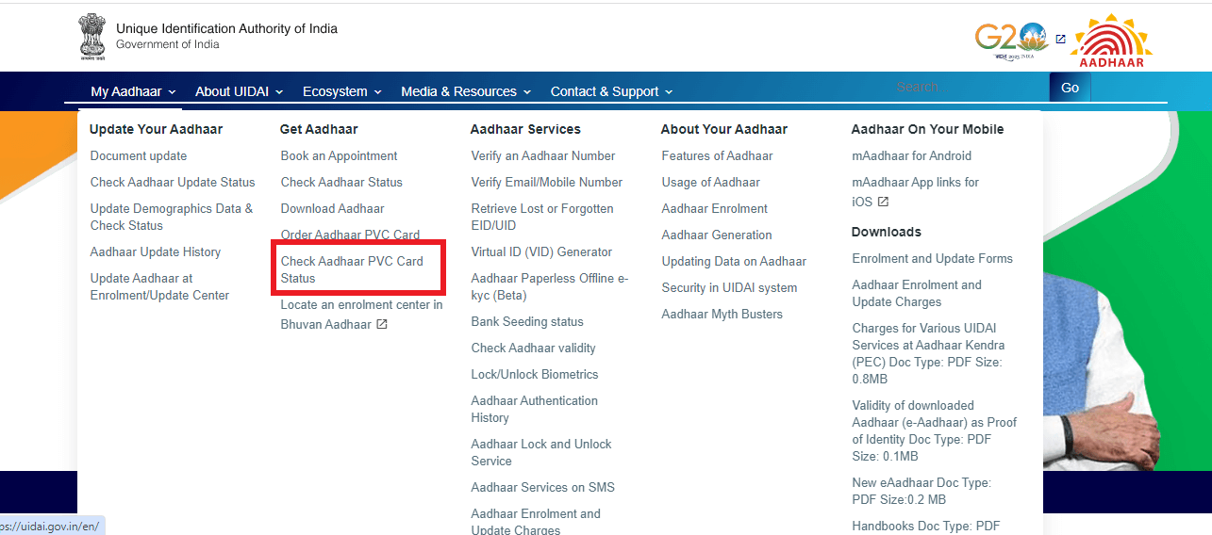Click the Get Aadhaar heading
Image resolution: width=1212 pixels, height=535 pixels.
tap(319, 129)
